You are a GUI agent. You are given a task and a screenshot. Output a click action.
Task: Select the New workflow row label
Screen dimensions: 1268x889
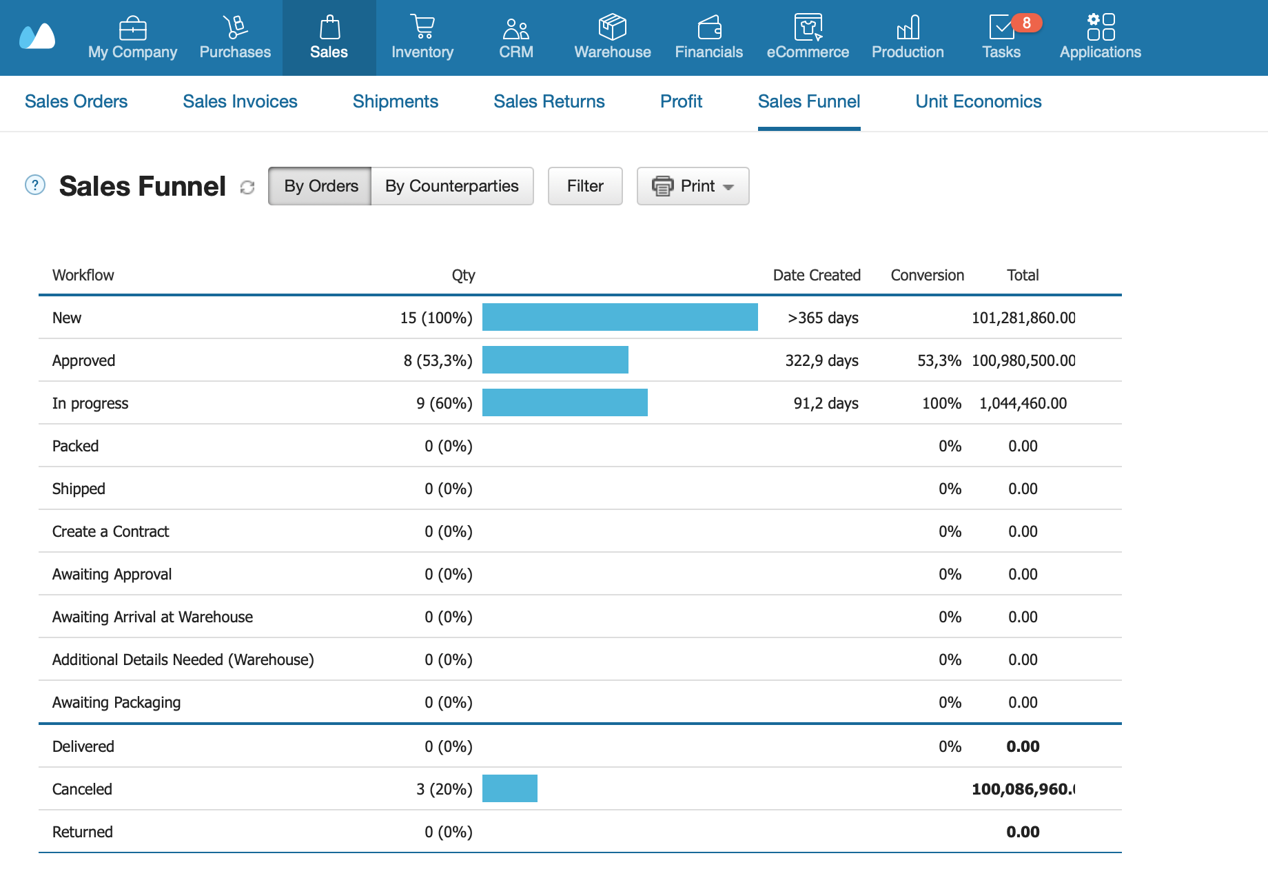pos(67,318)
